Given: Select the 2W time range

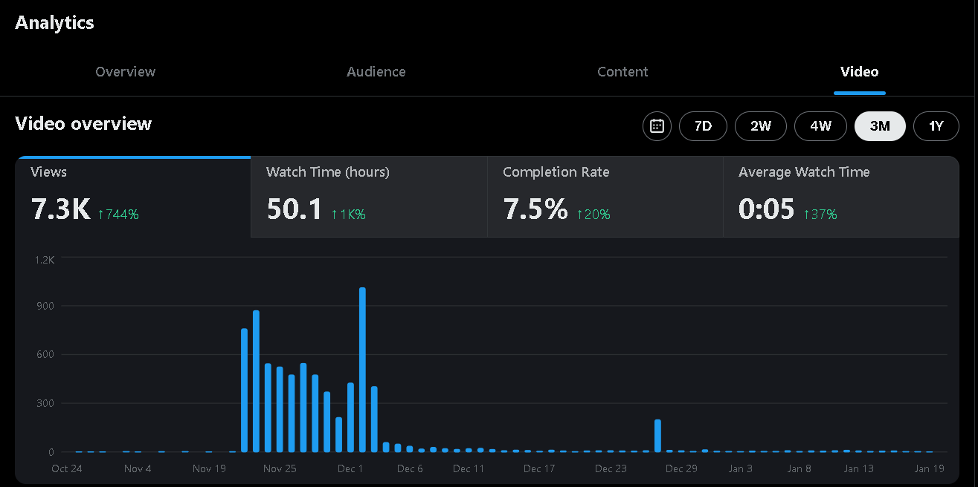Looking at the screenshot, I should pyautogui.click(x=760, y=126).
